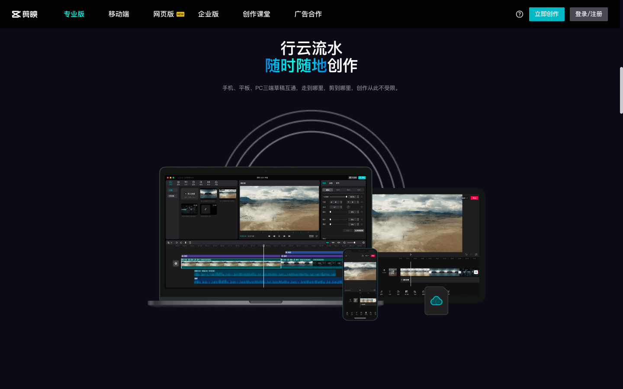Click the 立即创作 button
This screenshot has height=389, width=623.
click(x=547, y=14)
